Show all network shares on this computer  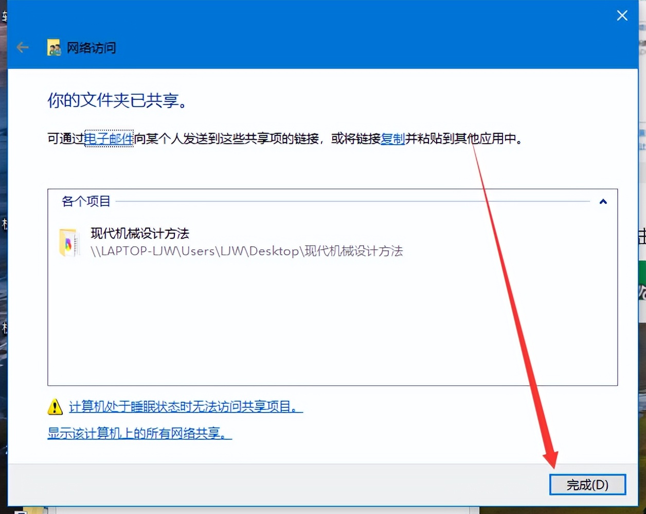139,434
